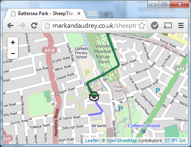Click the Kenlor Road label

pos(168,43)
